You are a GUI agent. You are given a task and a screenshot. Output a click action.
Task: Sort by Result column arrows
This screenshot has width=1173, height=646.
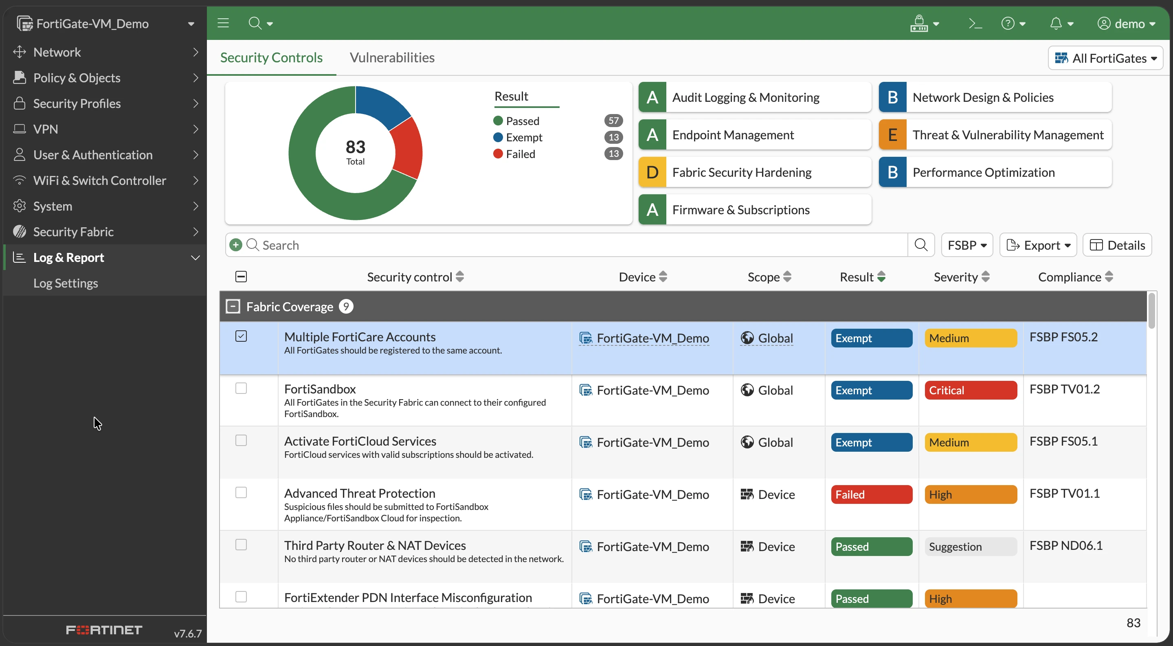point(881,277)
